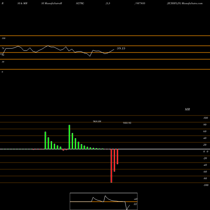
Task: Click the "20" MR axis label
Action: tap(205, 145)
